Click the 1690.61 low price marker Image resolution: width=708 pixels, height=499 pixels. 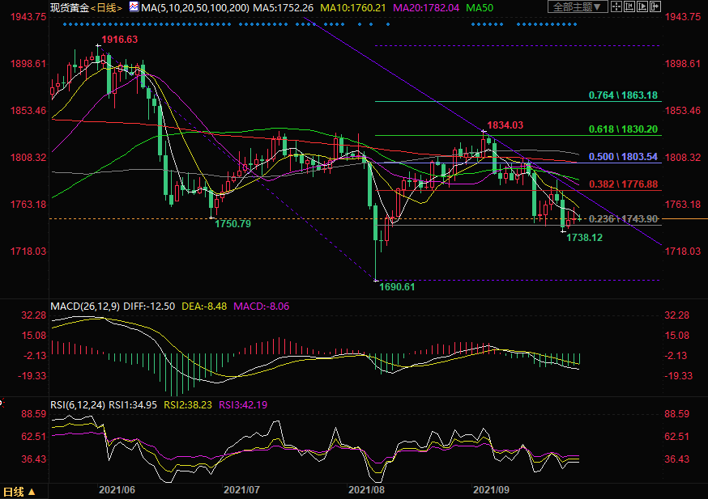(397, 287)
